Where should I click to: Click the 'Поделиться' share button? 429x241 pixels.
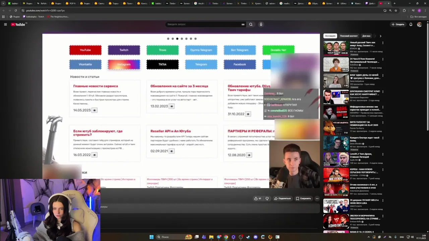[x=283, y=198]
